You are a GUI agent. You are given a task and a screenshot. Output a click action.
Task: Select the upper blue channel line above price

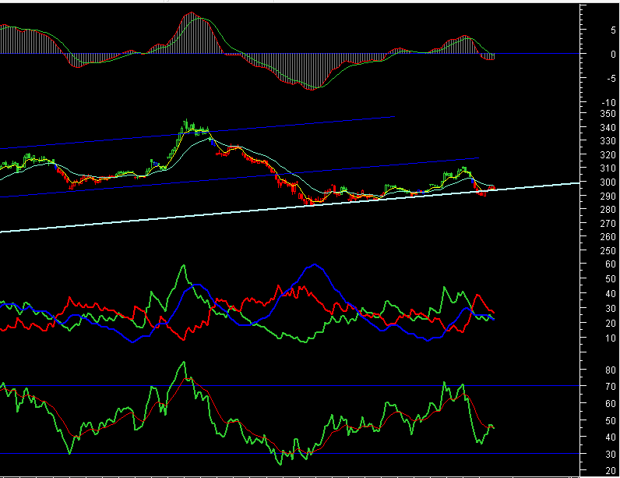tap(198, 133)
